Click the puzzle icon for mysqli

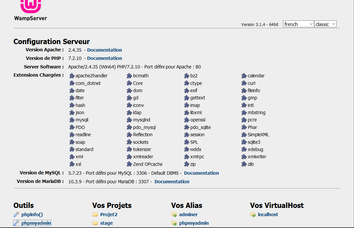click(72, 120)
